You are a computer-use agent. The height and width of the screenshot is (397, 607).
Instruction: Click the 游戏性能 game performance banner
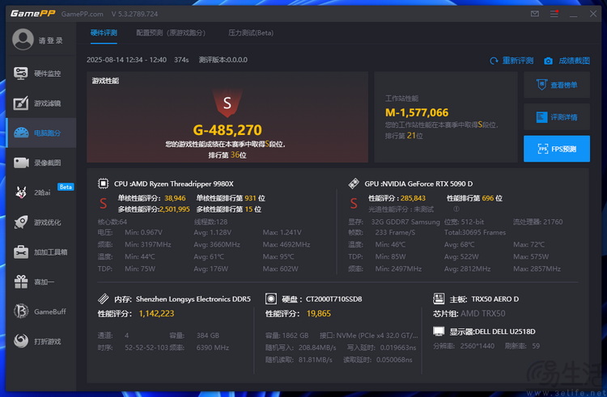click(x=227, y=116)
